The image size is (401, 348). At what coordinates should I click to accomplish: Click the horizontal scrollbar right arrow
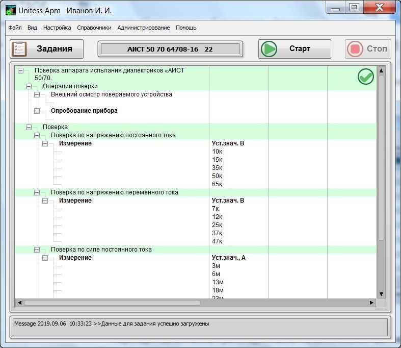click(371, 303)
